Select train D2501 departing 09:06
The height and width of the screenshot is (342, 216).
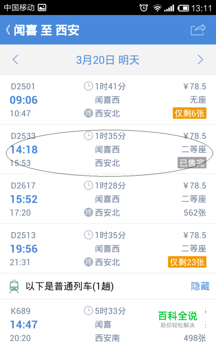(x=108, y=100)
